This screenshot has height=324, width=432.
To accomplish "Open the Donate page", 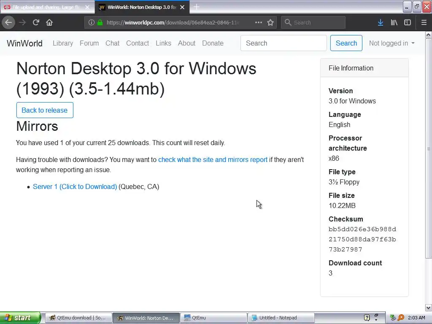I will [213, 43].
